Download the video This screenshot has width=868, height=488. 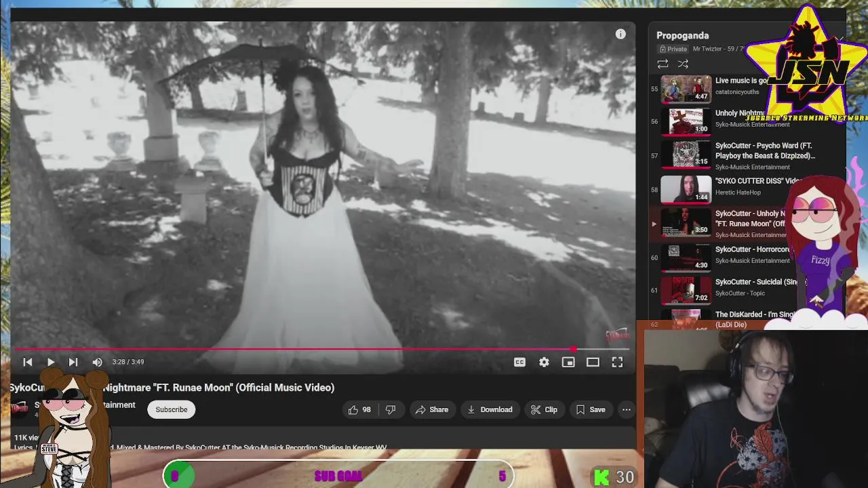[490, 409]
